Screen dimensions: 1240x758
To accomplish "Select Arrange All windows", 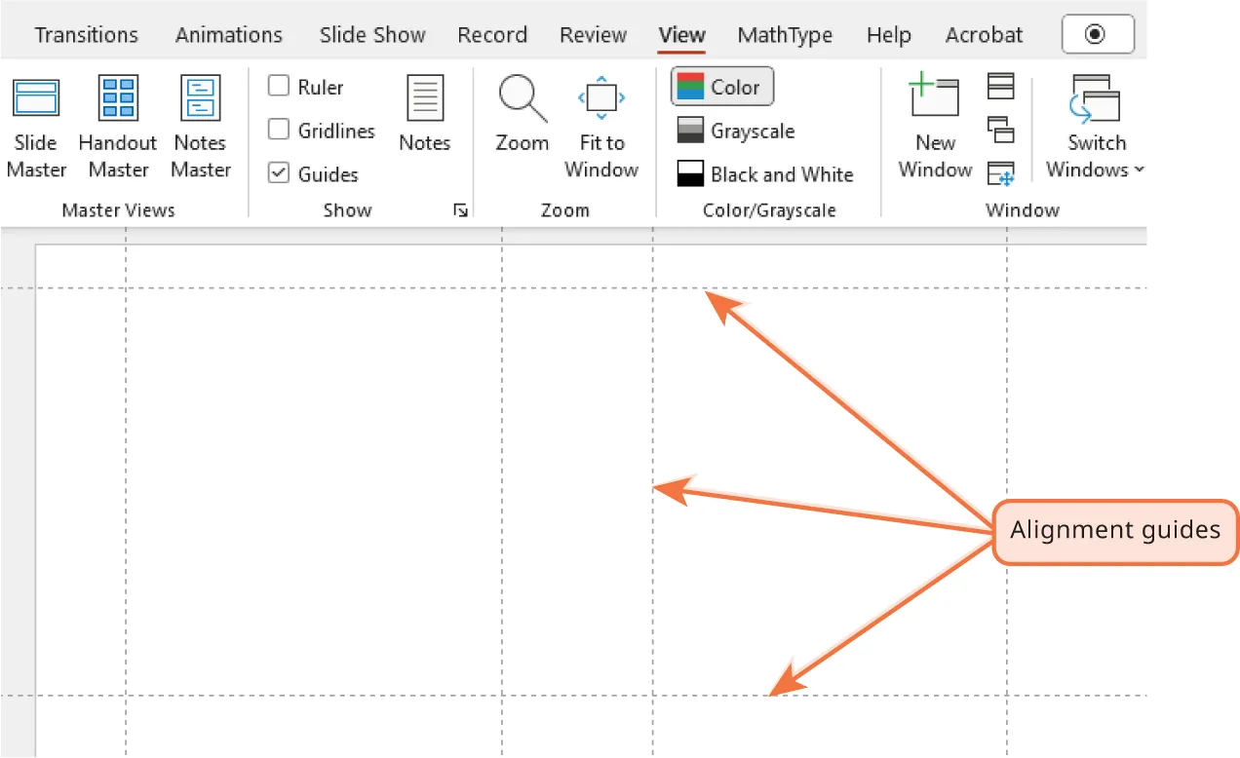I will pos(1001,86).
